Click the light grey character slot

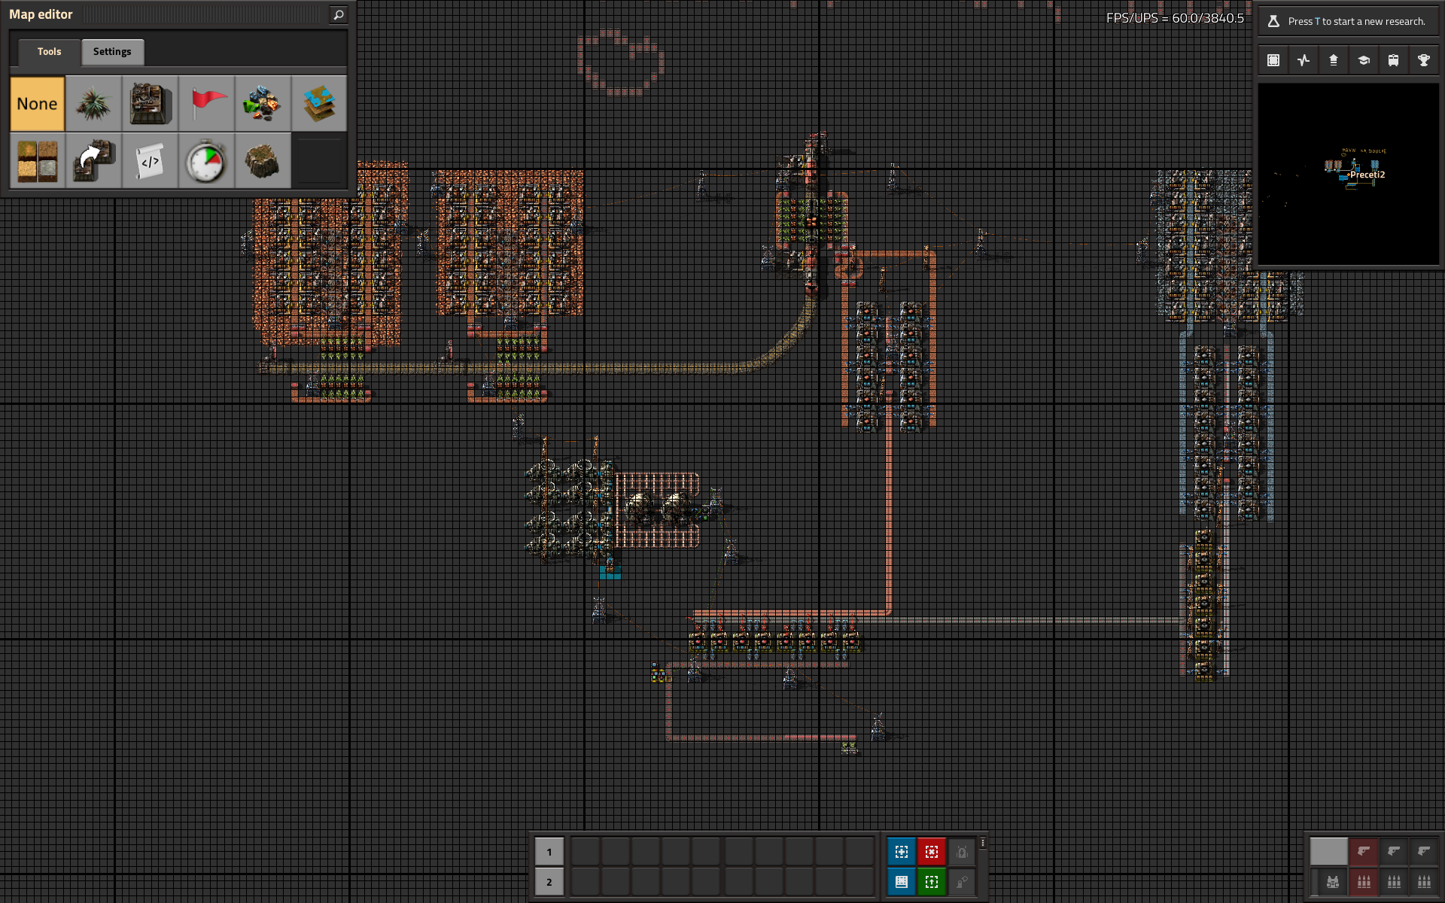click(1329, 851)
